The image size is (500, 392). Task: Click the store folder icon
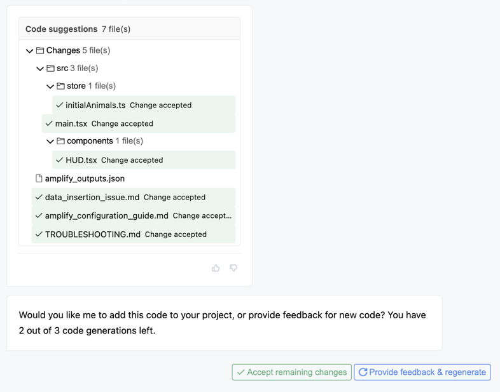coord(60,86)
